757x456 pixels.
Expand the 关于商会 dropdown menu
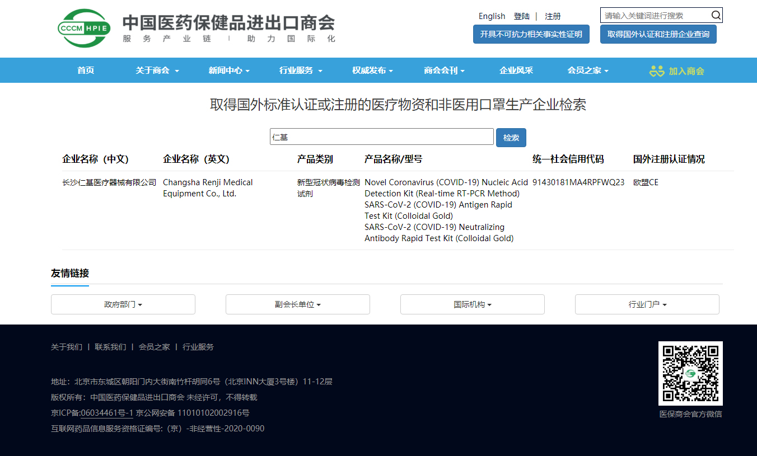[157, 70]
